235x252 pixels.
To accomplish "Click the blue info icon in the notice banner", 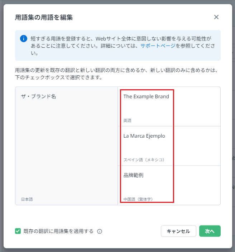I will click(x=24, y=38).
